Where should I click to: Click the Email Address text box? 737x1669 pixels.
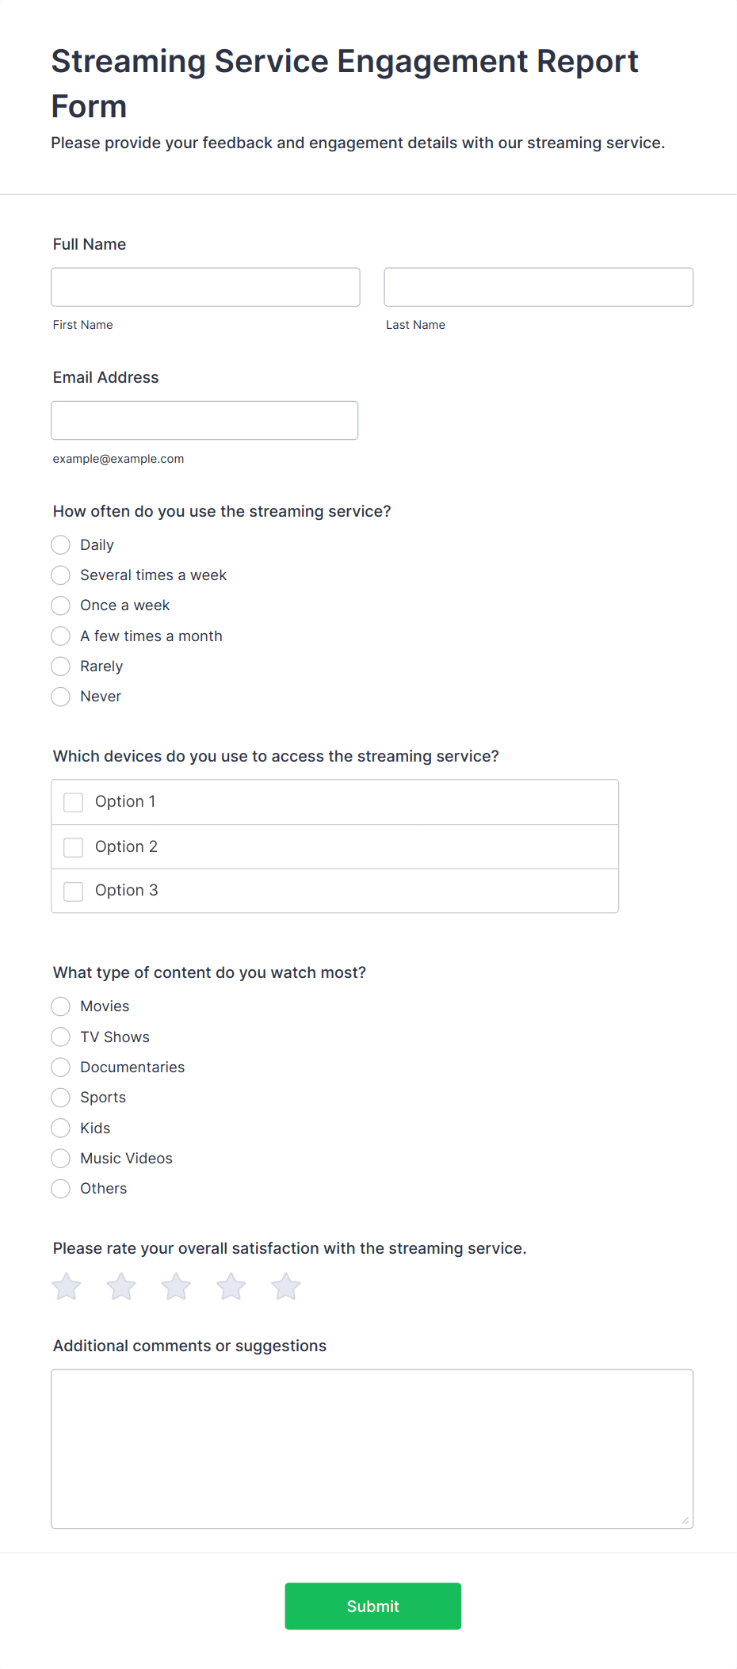204,420
